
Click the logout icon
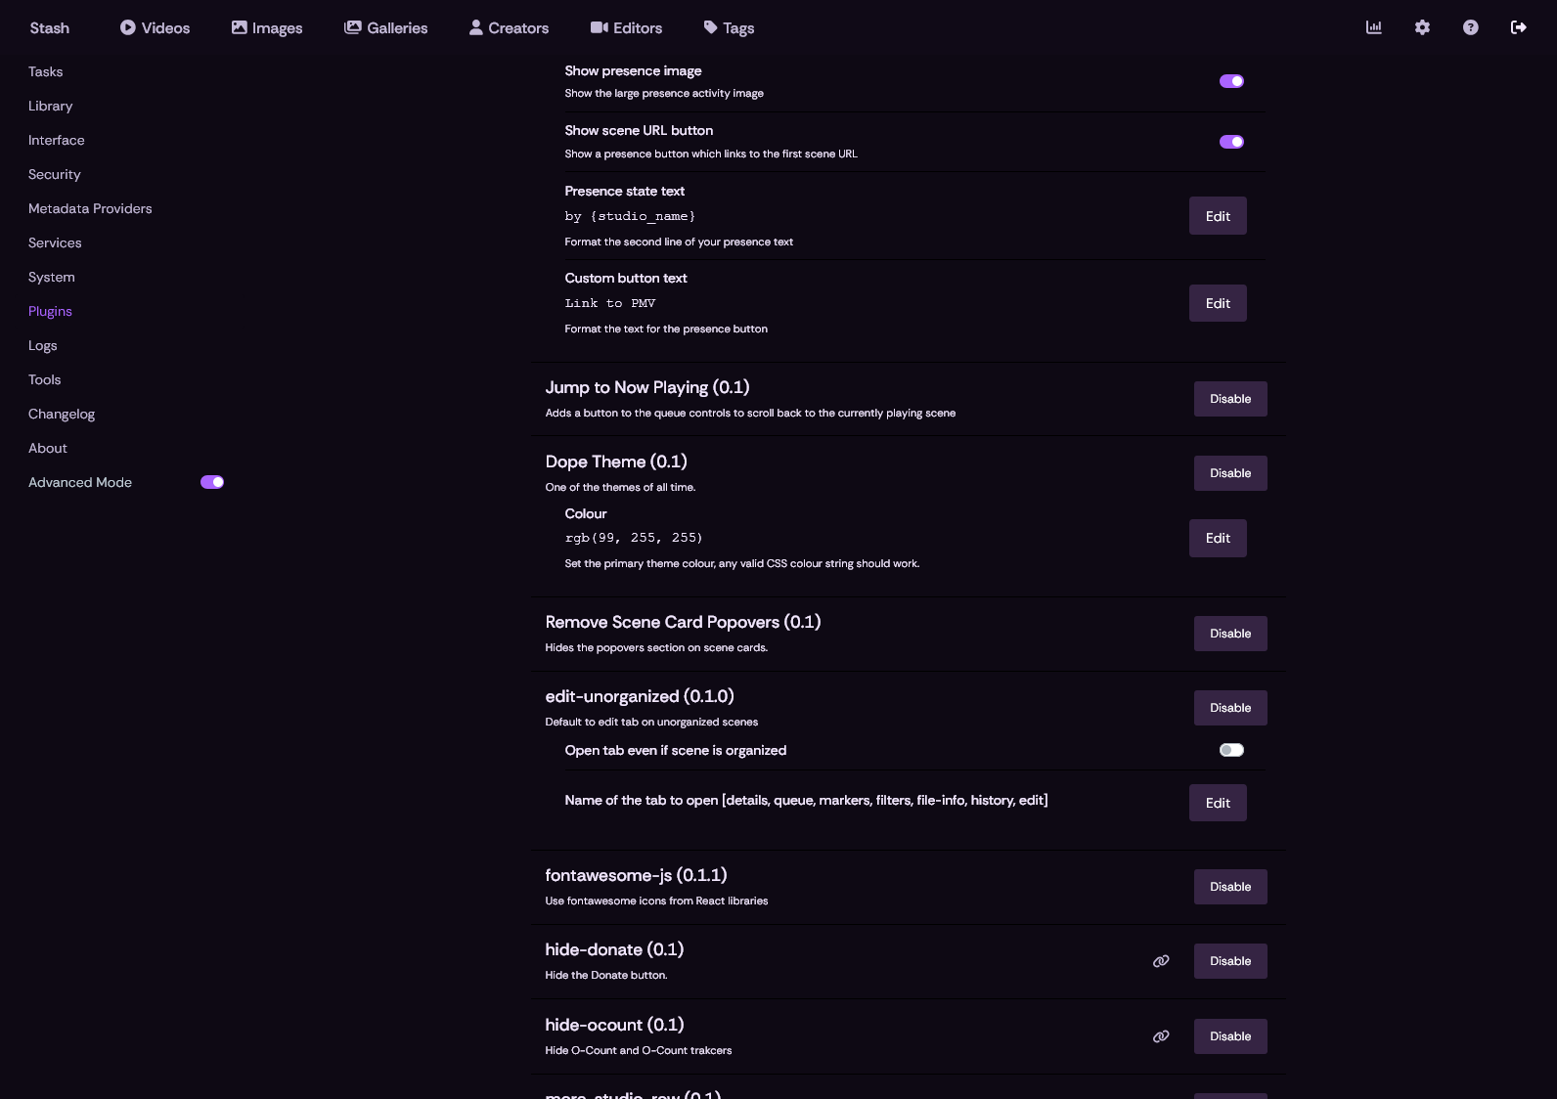1518,27
